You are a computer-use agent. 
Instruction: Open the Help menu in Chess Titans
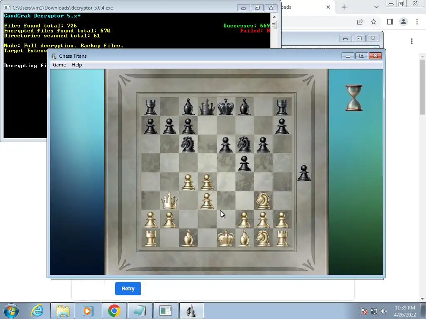tap(77, 65)
